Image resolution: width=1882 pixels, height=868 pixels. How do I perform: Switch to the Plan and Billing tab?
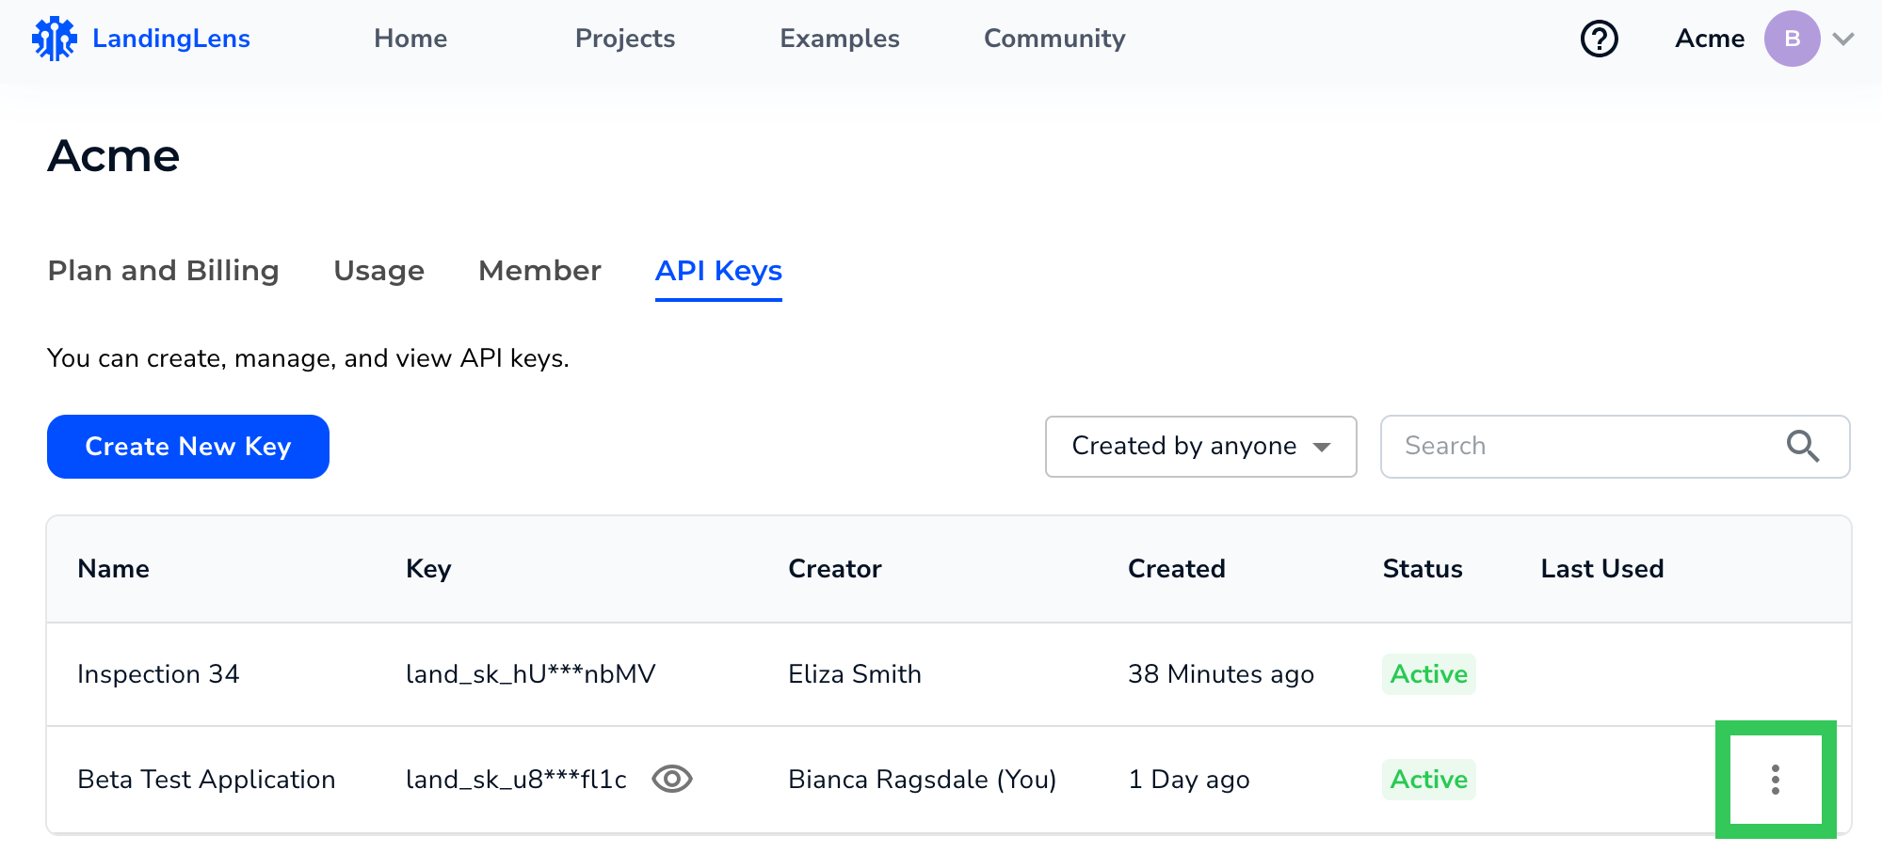pos(163,271)
